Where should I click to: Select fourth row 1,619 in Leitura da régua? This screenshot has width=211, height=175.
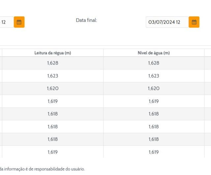pos(52,101)
